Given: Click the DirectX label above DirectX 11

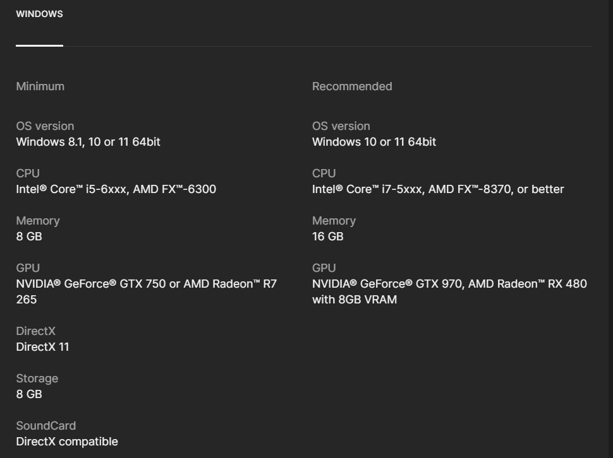Looking at the screenshot, I should click(x=35, y=331).
